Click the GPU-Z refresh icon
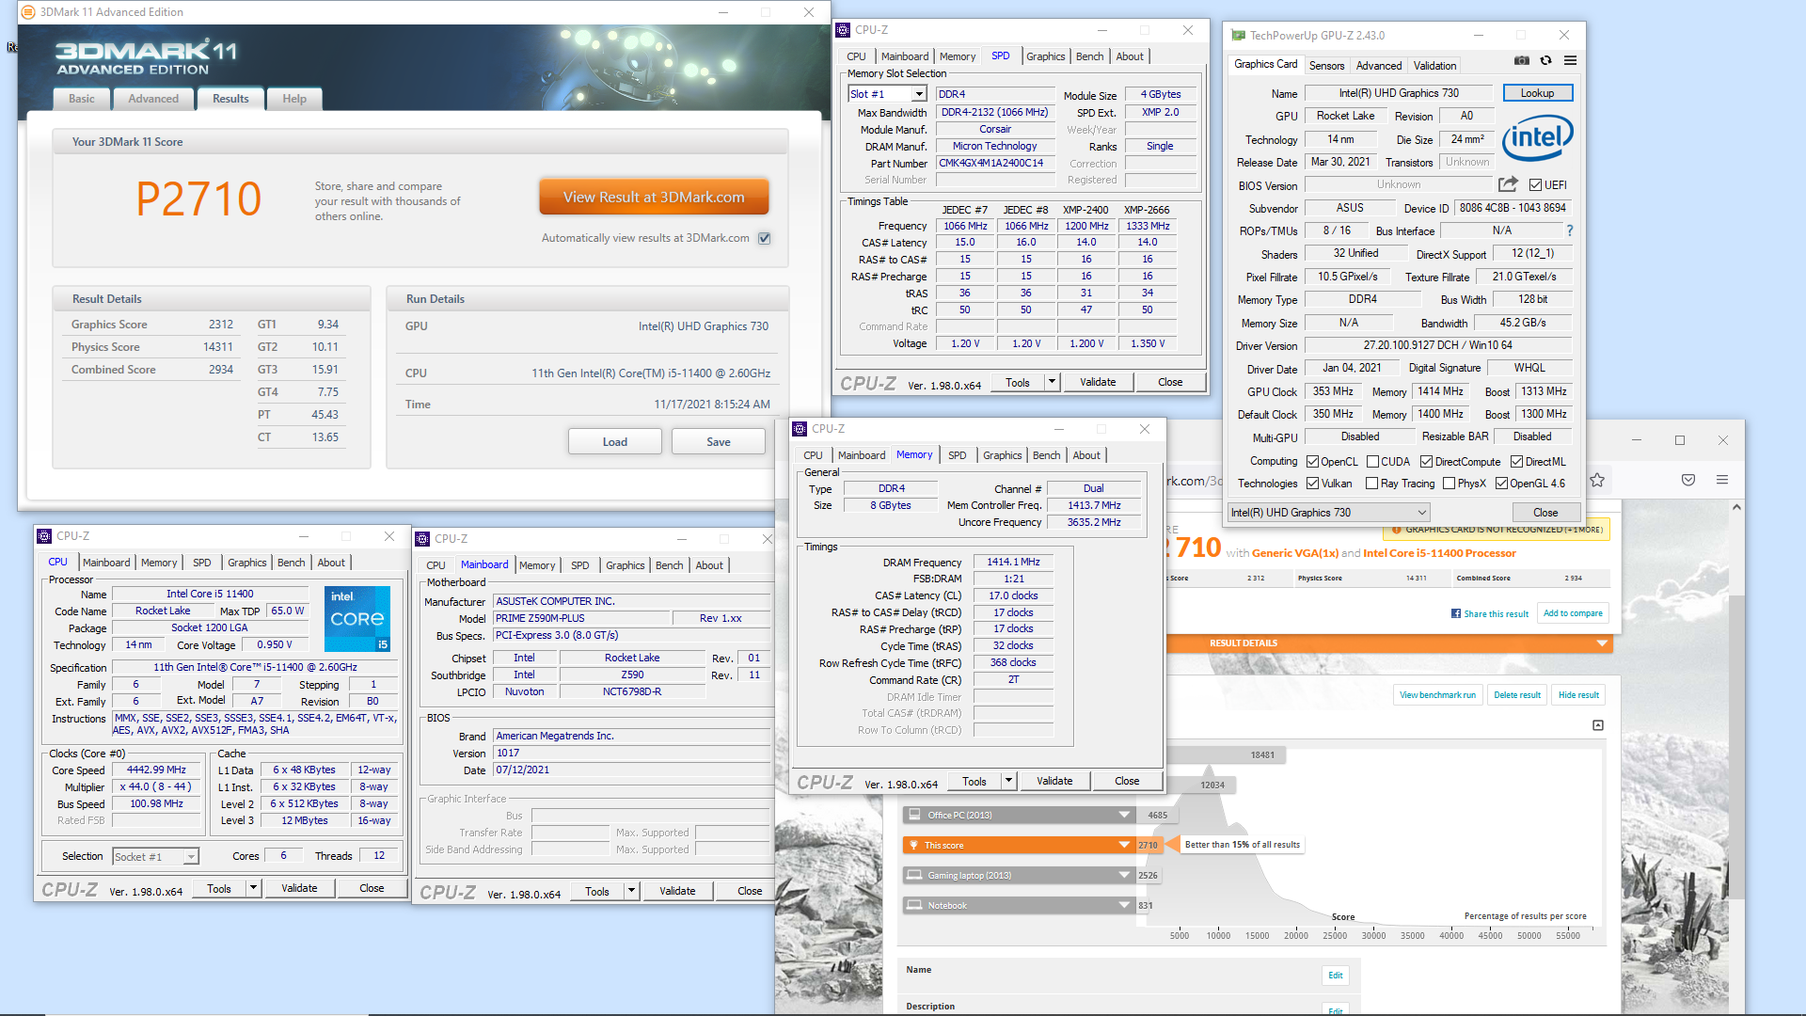The width and height of the screenshot is (1806, 1016). tap(1545, 61)
